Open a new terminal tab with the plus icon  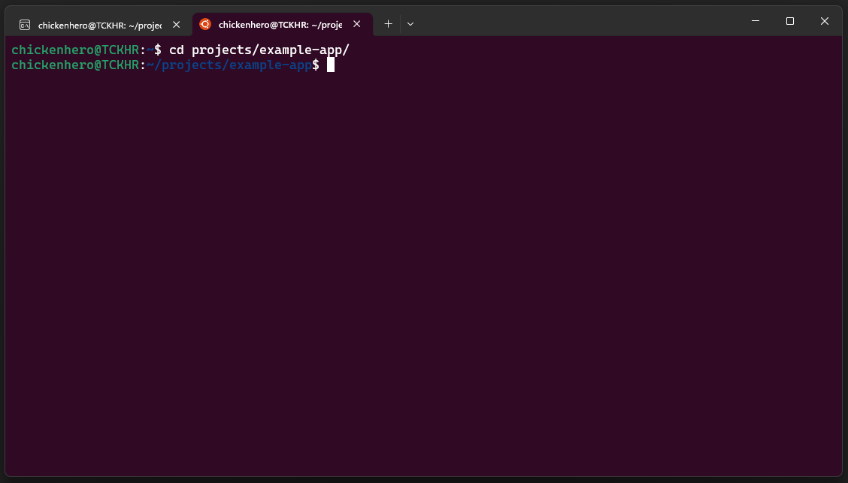[388, 23]
